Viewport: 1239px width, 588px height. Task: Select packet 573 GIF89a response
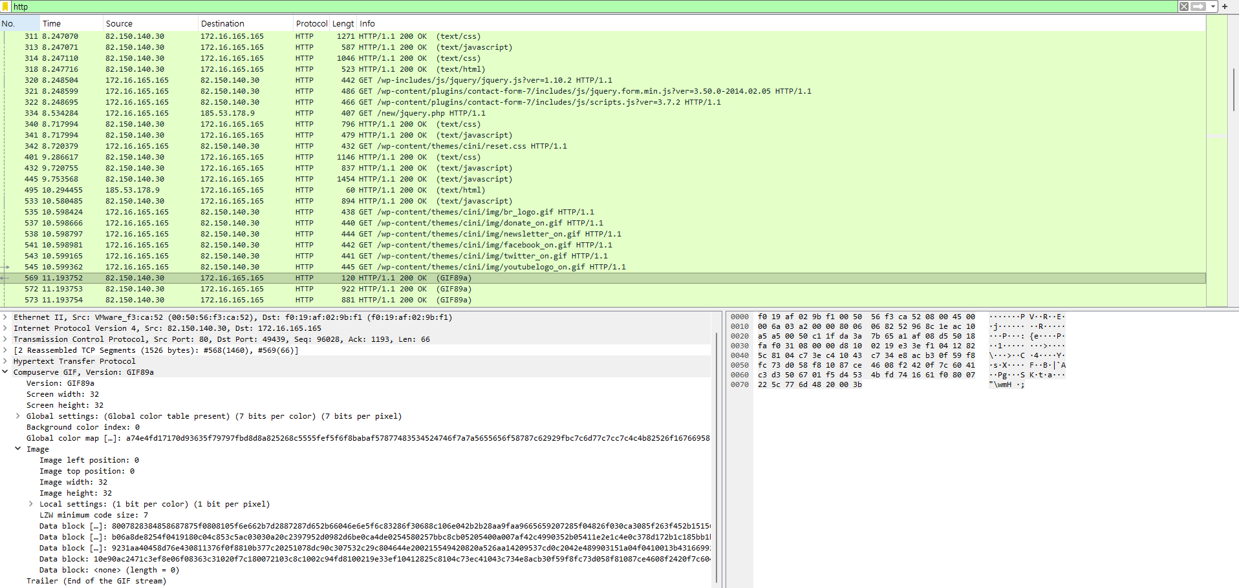[x=603, y=300]
